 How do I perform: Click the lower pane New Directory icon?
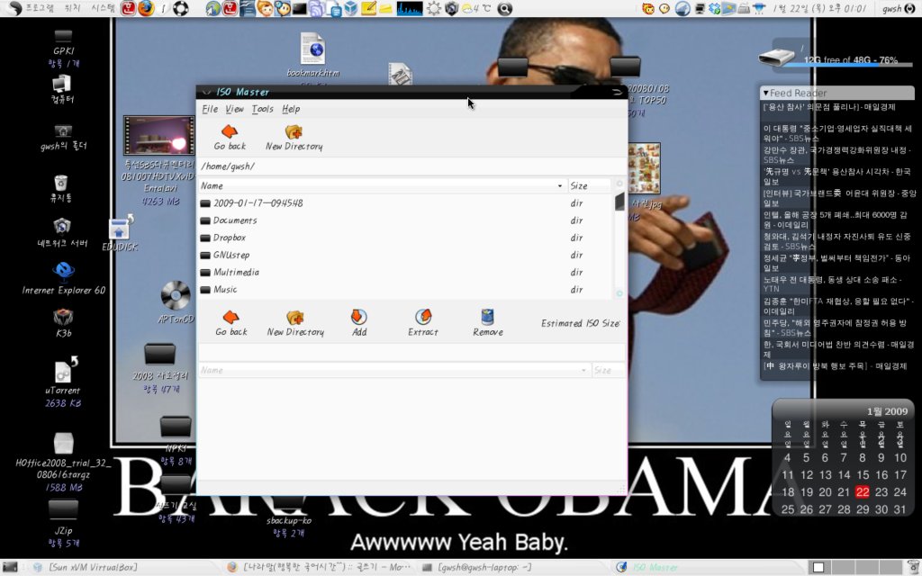[294, 318]
